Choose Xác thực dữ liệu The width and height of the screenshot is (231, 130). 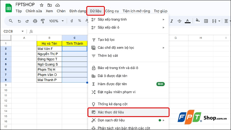pyautogui.click(x=128, y=112)
